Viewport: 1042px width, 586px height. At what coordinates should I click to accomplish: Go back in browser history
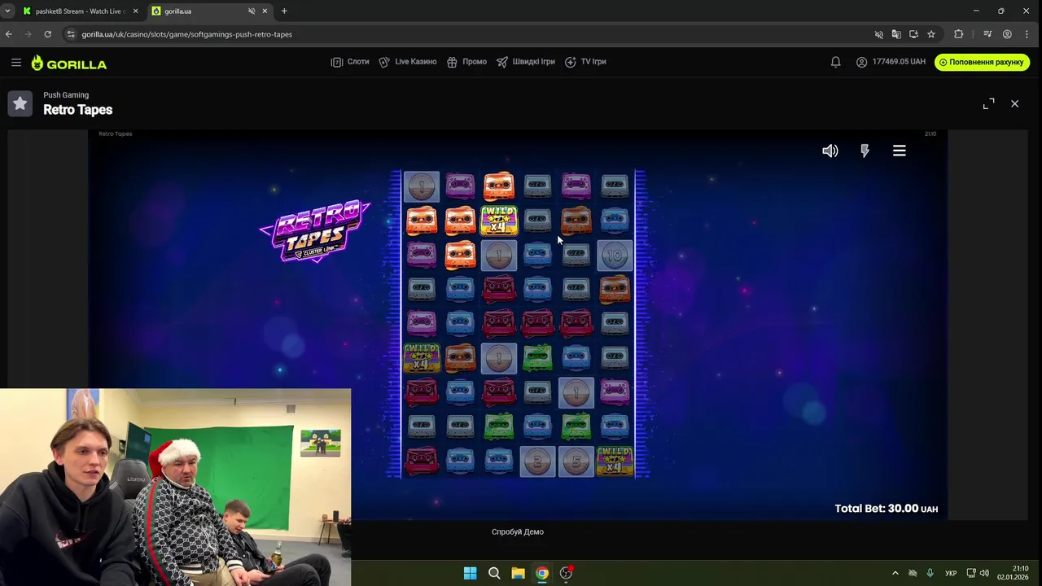coord(9,34)
